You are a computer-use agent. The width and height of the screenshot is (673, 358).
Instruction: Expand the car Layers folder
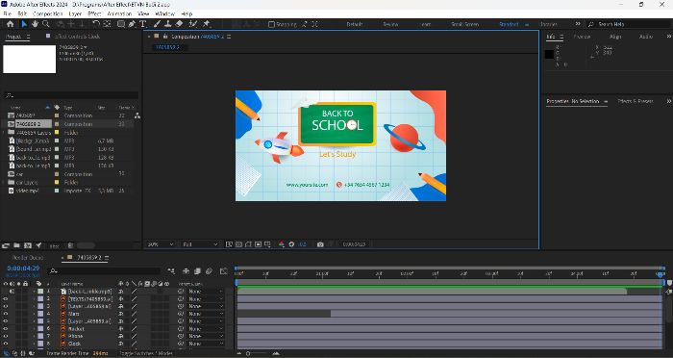[x=4, y=182]
